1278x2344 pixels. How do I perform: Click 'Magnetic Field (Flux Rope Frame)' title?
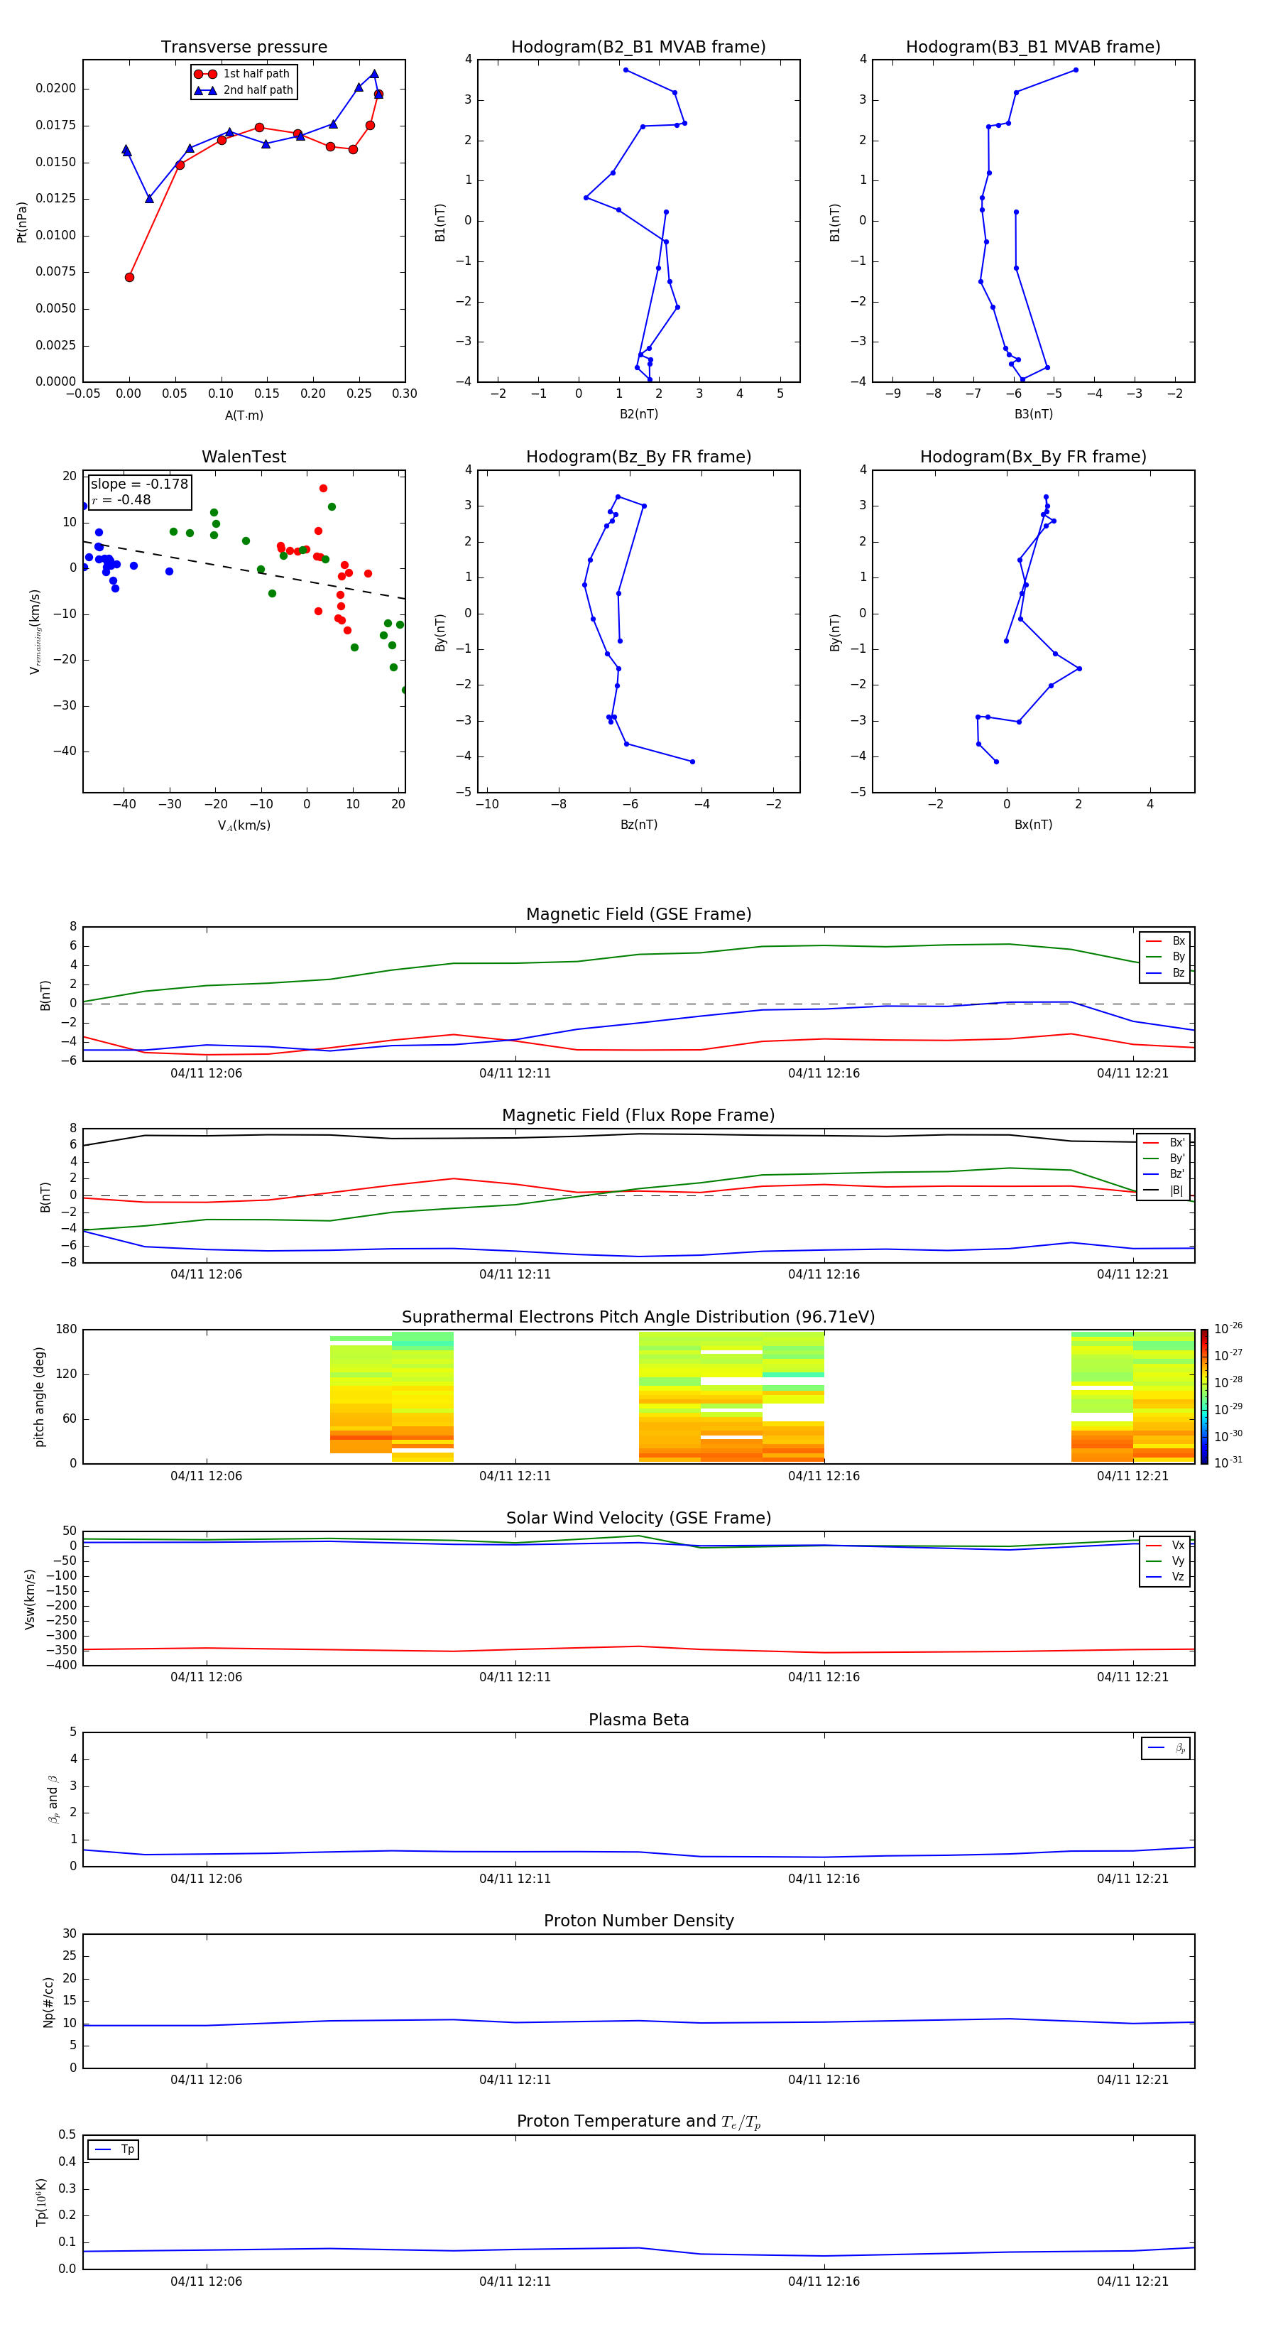(638, 1116)
